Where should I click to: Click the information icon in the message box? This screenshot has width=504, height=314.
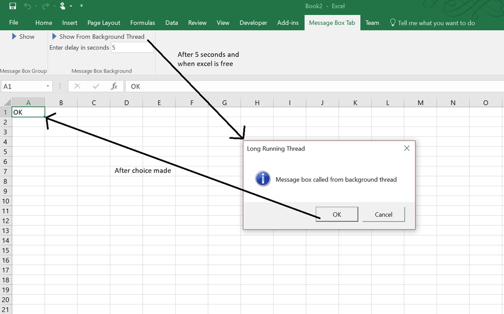pos(262,179)
